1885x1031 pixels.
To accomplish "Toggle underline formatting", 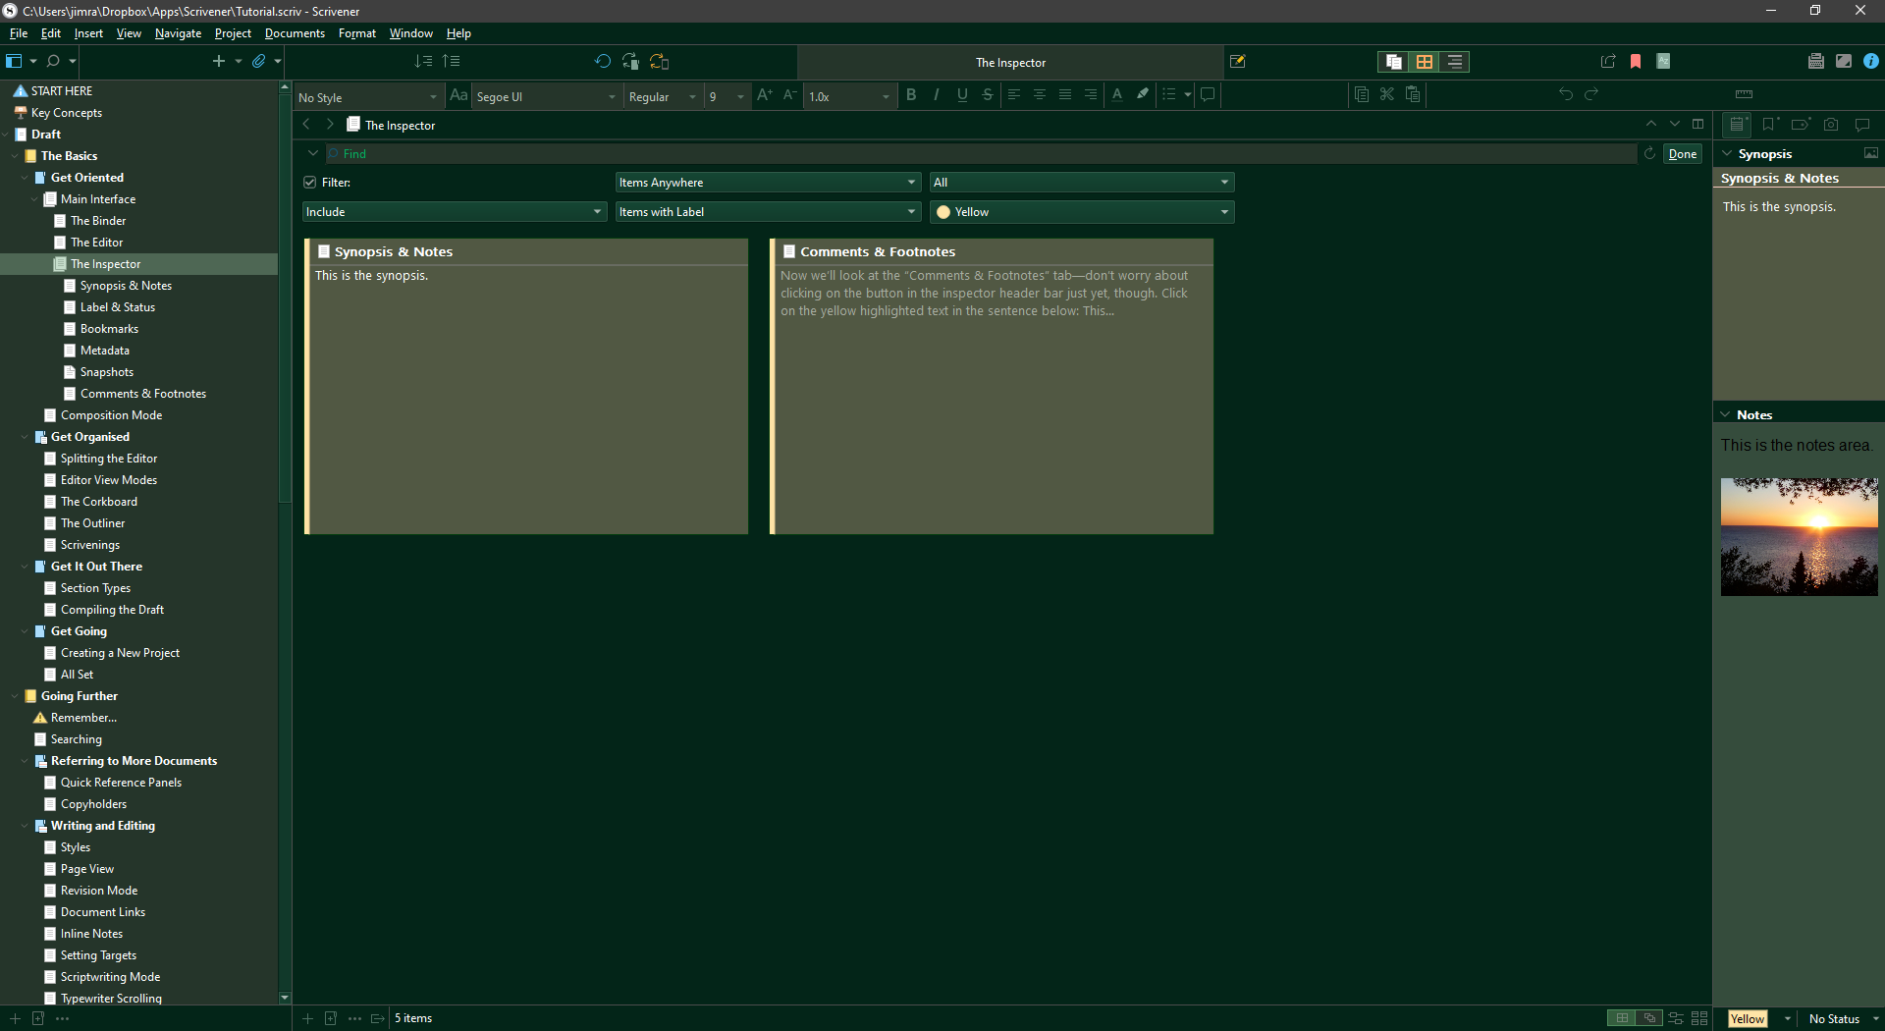I will click(962, 94).
